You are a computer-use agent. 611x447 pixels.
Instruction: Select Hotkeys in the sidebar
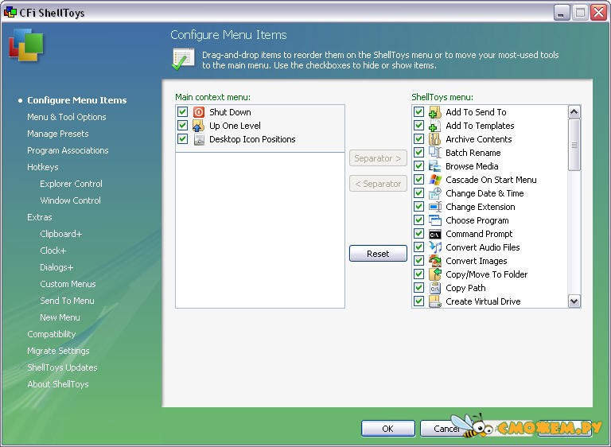[43, 167]
